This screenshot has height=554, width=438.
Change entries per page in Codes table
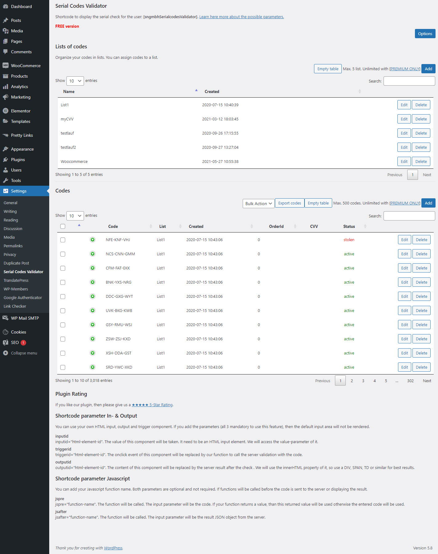(75, 216)
